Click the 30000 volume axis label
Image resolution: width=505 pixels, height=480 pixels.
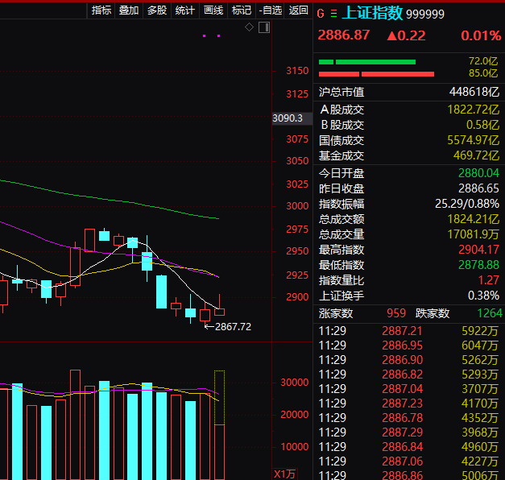[x=294, y=383]
